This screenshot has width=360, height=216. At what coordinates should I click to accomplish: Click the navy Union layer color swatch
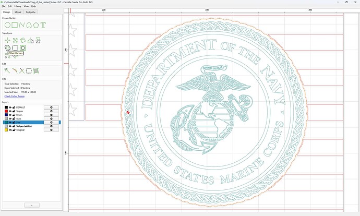(6, 115)
